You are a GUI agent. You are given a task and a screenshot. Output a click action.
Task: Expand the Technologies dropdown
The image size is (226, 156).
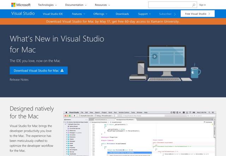[x=47, y=5]
